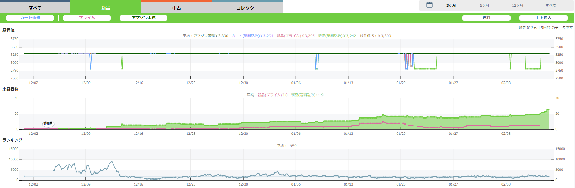Switch to the コレクター tab
Viewport: 575px width, 188px height.
click(x=247, y=8)
